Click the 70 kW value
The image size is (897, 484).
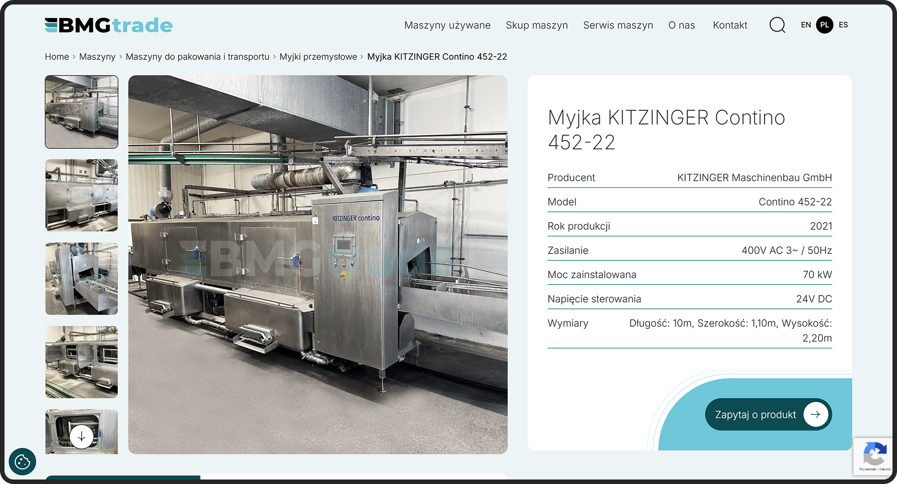[x=817, y=275]
